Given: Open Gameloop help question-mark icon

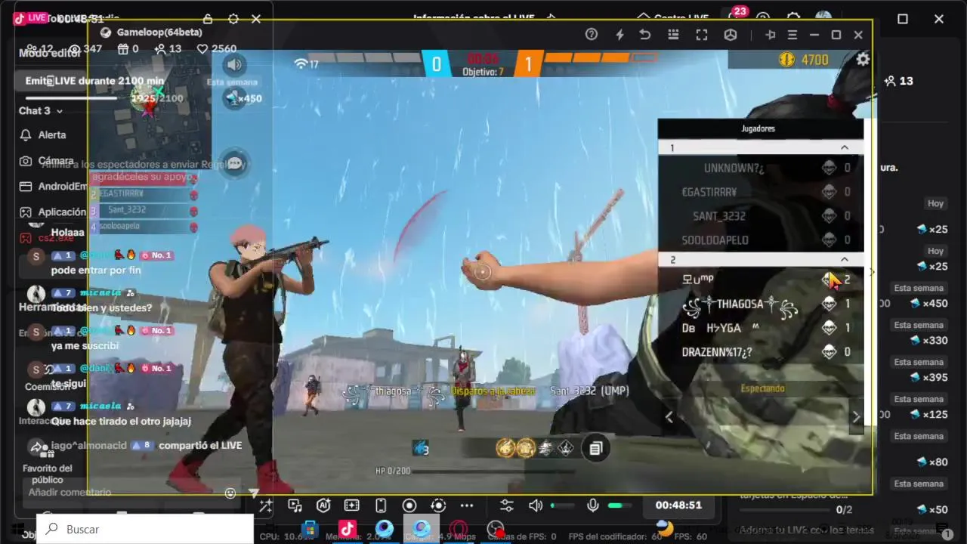Looking at the screenshot, I should [x=592, y=35].
